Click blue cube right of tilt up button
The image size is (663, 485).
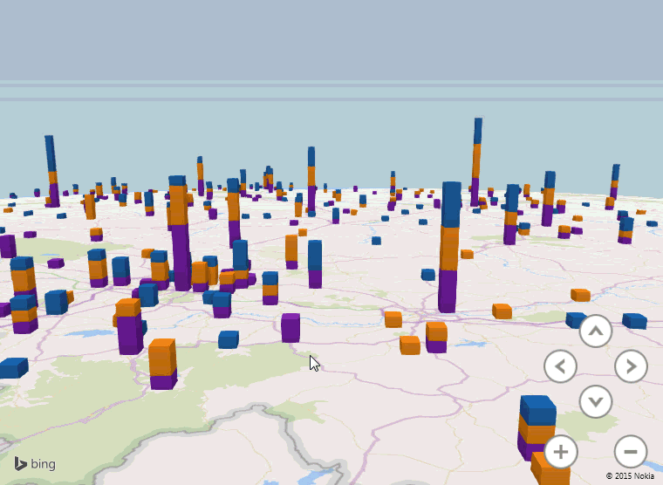coord(634,321)
